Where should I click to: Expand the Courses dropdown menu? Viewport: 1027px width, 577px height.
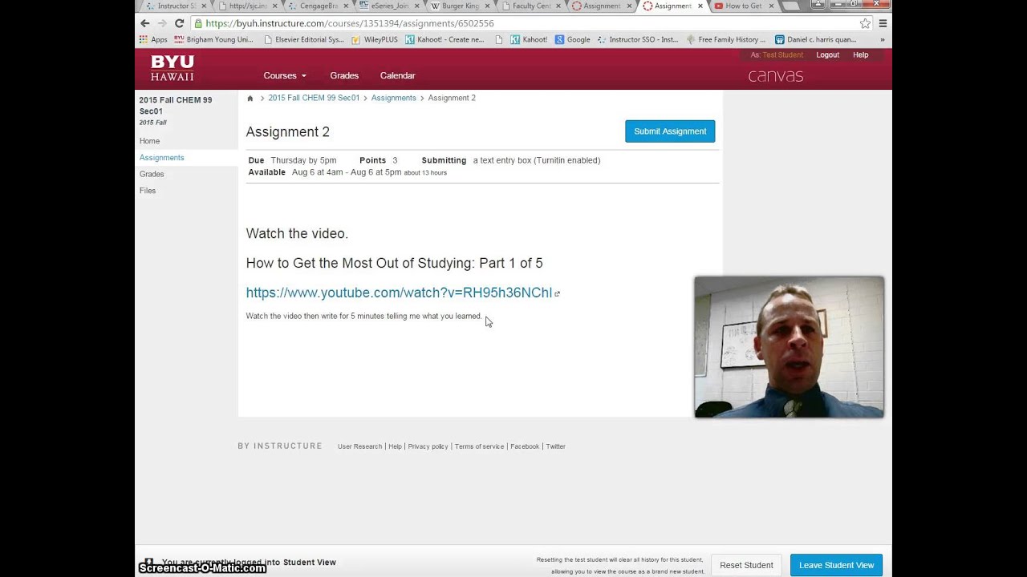click(285, 75)
